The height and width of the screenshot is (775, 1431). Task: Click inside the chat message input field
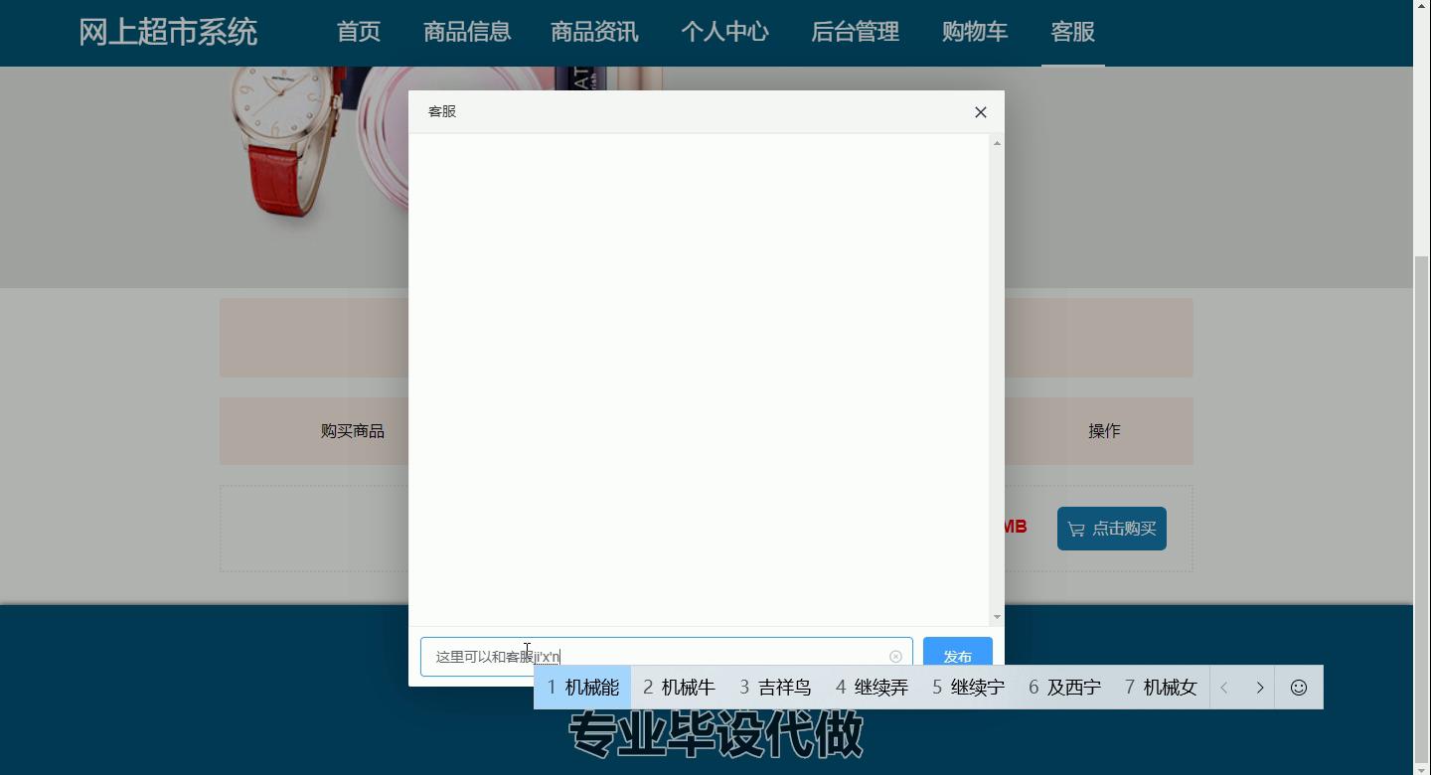715,656
